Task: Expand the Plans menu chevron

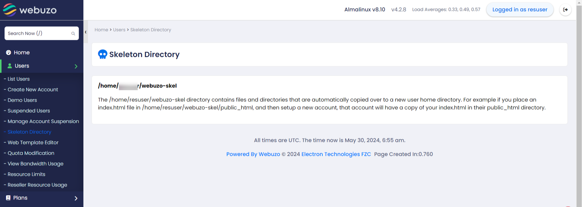Action: click(x=76, y=198)
